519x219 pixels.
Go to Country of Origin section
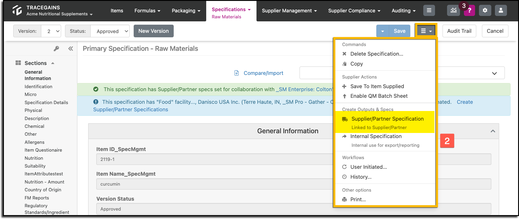click(x=43, y=190)
